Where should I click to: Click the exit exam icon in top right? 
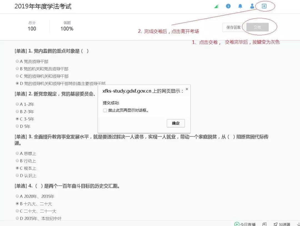click(x=264, y=6)
